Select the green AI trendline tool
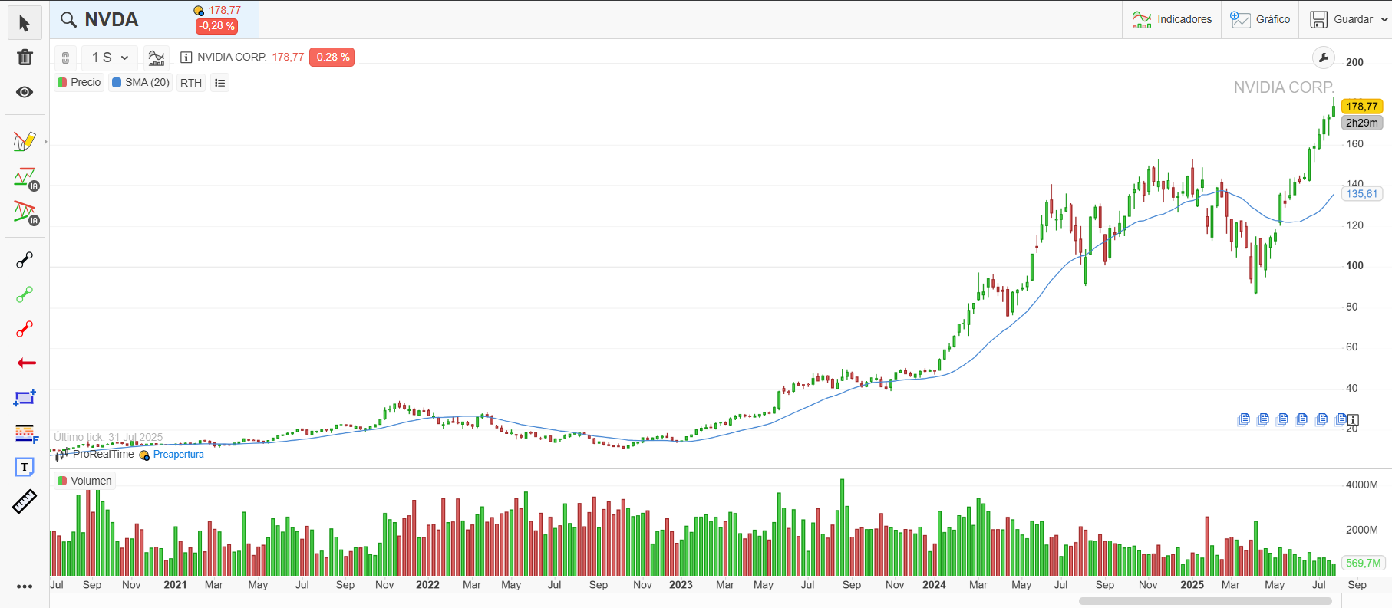The width and height of the screenshot is (1392, 608). [x=26, y=179]
